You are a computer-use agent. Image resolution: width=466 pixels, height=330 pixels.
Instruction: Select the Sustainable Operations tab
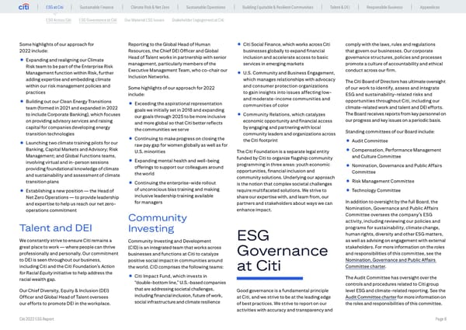point(186,8)
